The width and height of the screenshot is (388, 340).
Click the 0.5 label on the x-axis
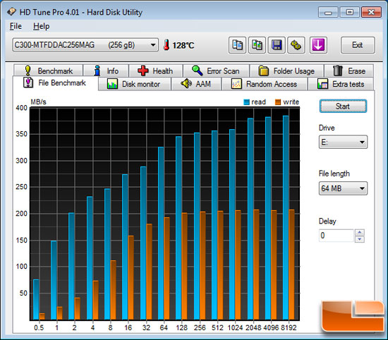pos(39,327)
